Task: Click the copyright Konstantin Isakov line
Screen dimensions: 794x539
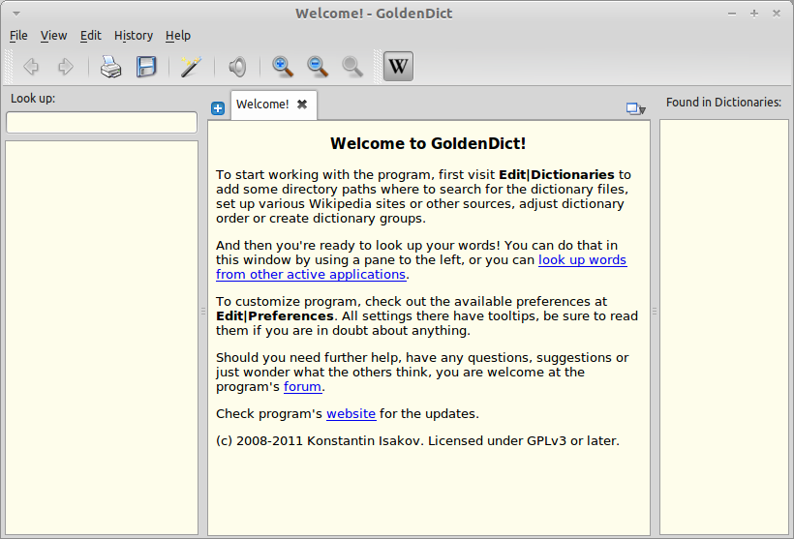Action: tap(417, 441)
